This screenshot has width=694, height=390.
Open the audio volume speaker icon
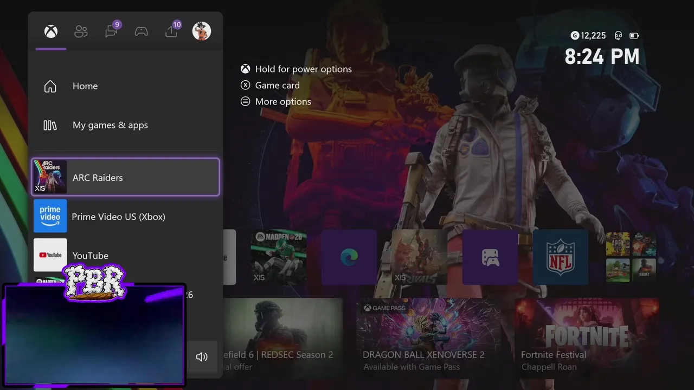202,356
